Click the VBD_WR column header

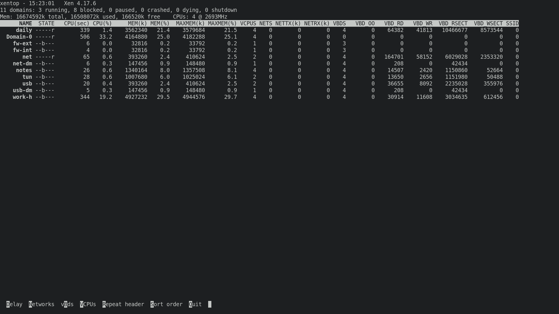422,23
